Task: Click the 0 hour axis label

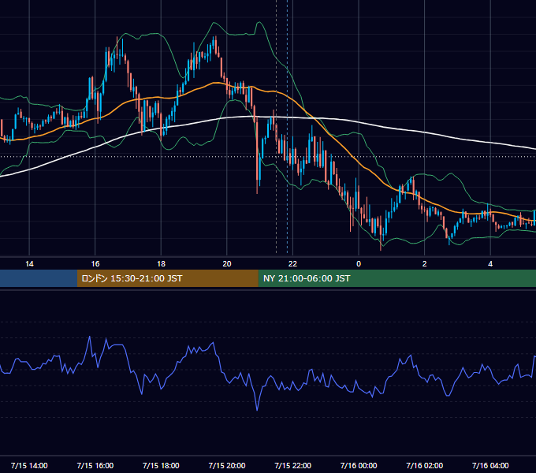Action: coord(359,264)
